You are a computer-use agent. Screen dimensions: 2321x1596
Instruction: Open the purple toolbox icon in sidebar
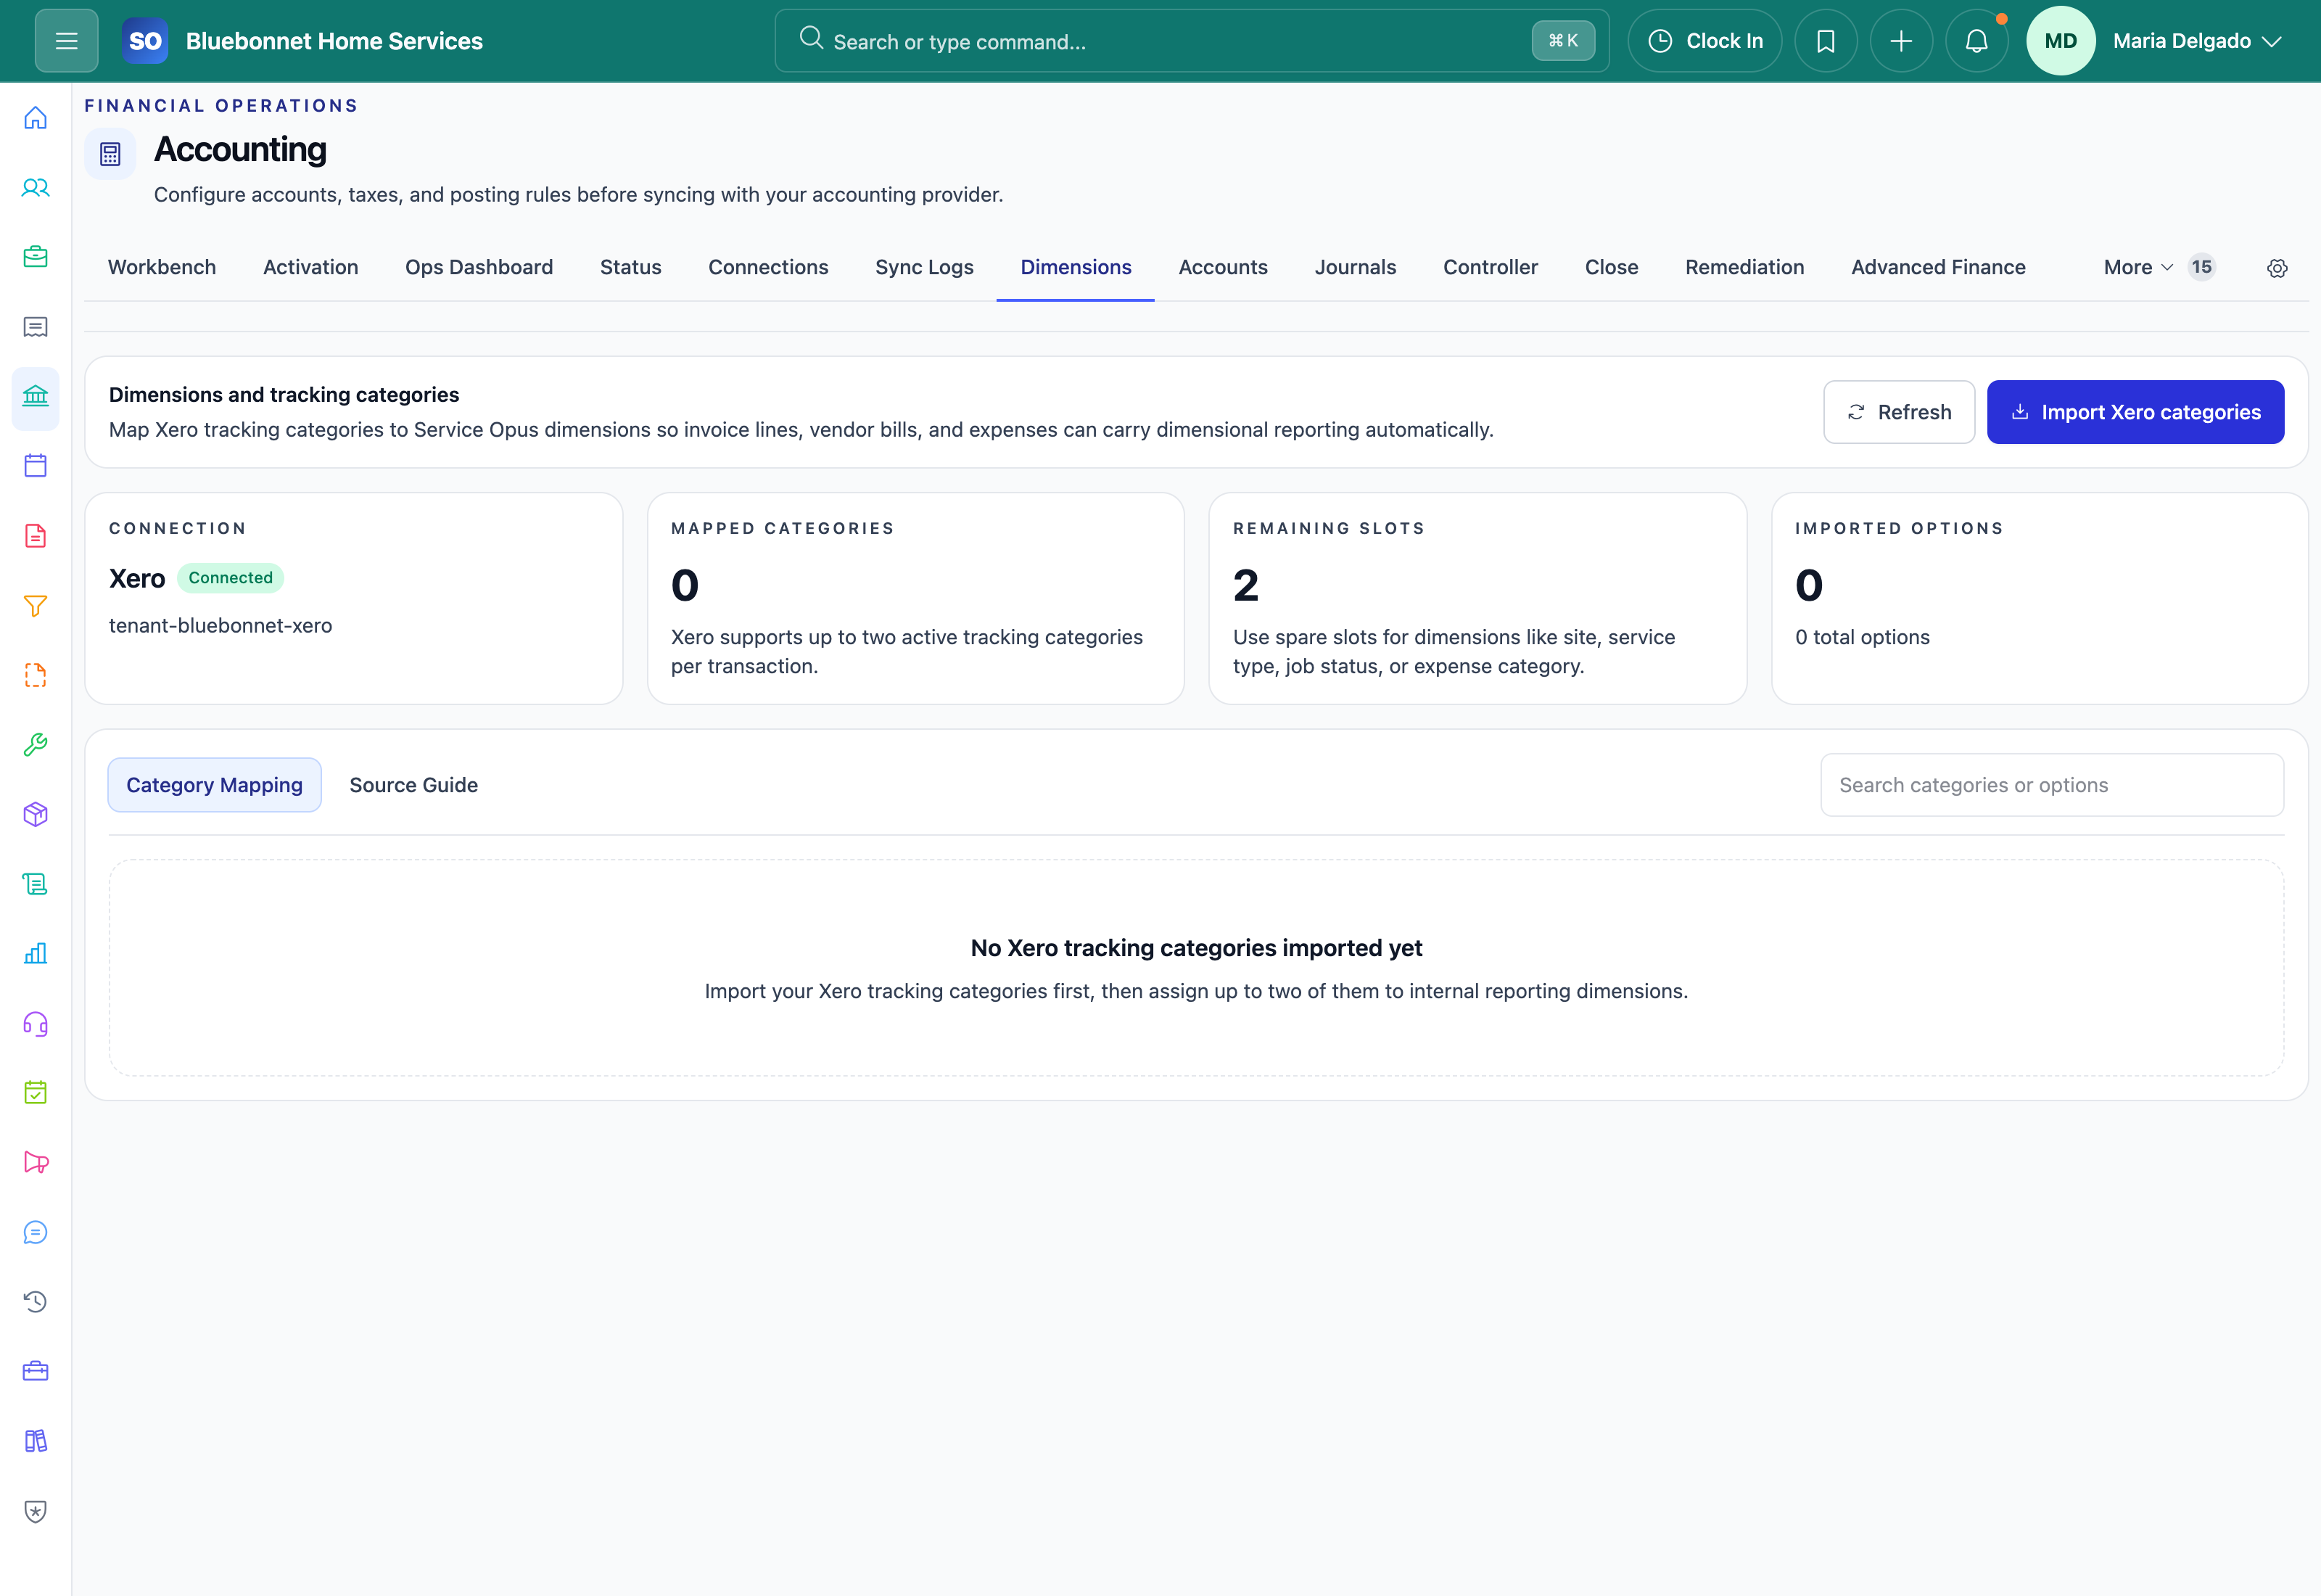(x=36, y=1372)
